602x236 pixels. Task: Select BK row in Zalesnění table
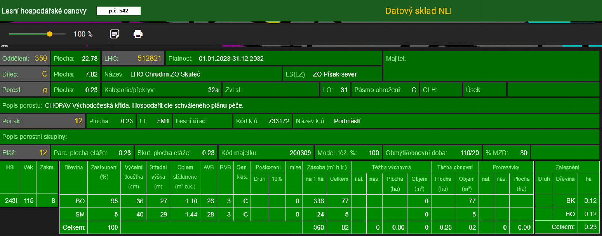[x=567, y=201]
